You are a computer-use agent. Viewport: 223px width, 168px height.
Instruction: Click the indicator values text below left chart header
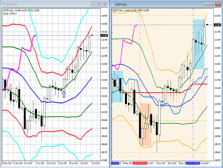tap(10, 14)
